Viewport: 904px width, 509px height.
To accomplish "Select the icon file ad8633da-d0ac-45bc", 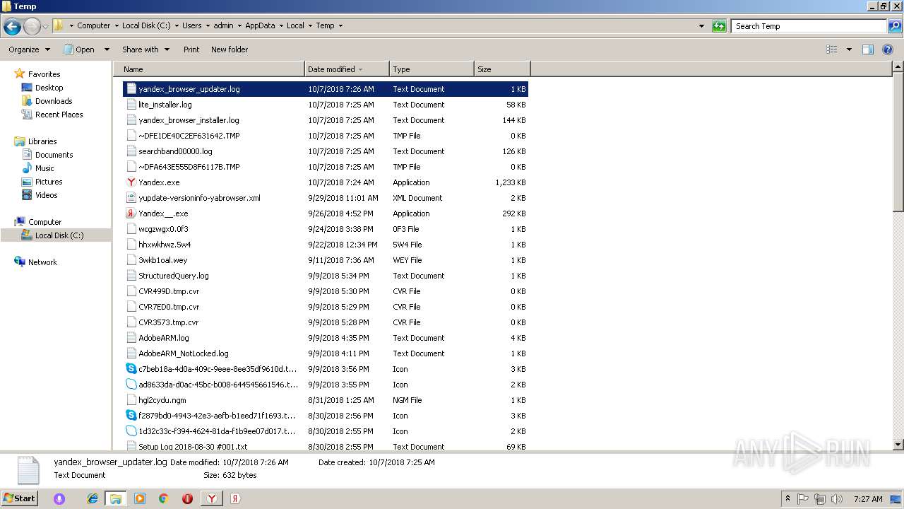I will click(326, 385).
